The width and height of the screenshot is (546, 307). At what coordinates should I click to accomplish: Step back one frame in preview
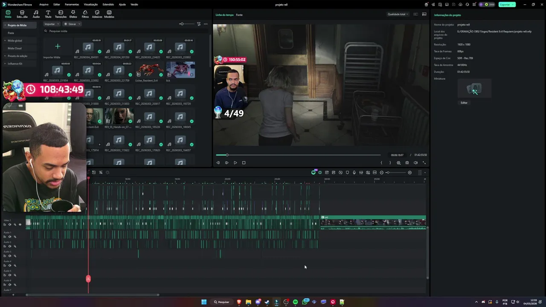tap(218, 162)
